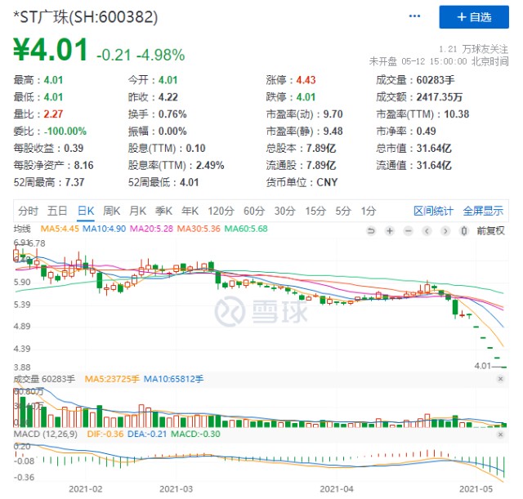Open 区间统计 link
The image size is (523, 499).
point(433,211)
